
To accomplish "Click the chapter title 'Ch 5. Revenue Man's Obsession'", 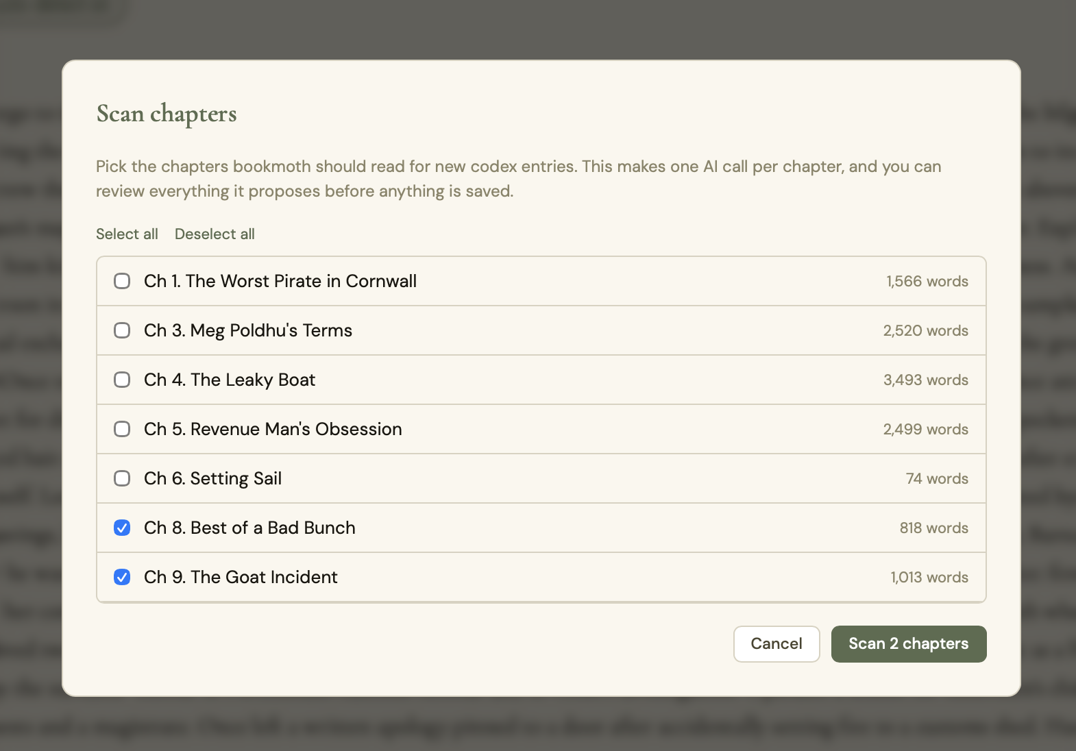I will pos(273,429).
